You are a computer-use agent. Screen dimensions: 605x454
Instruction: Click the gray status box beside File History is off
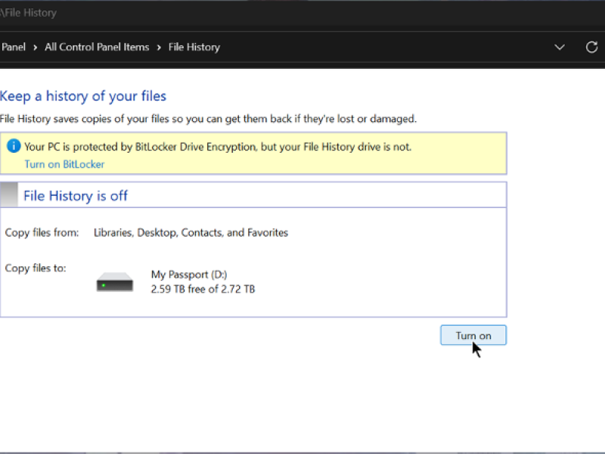[9, 195]
